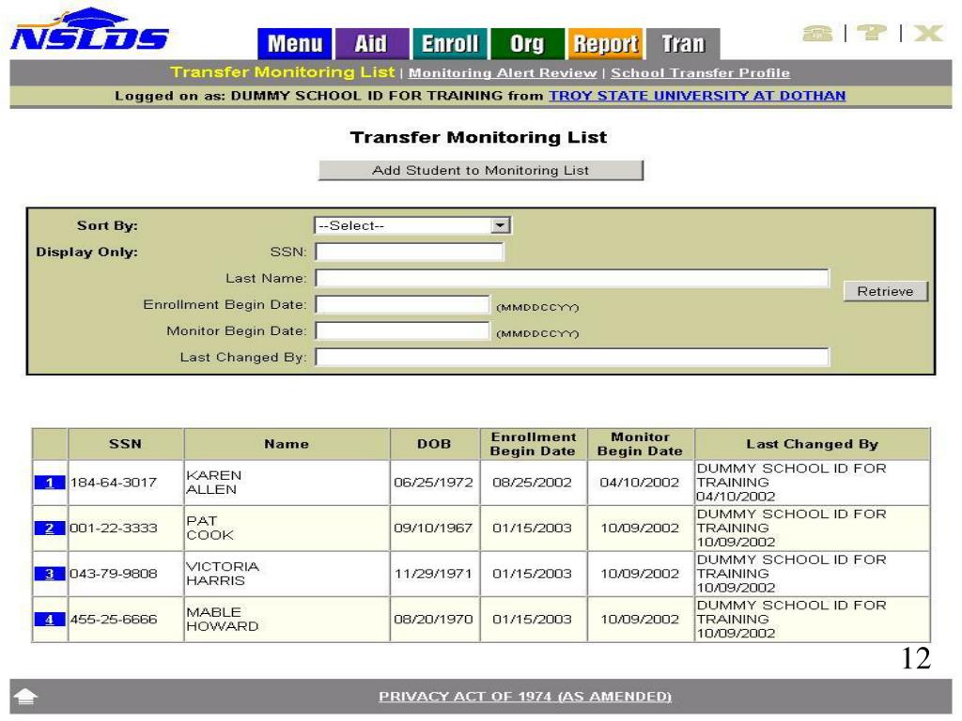This screenshot has width=962, height=721.
Task: Click DOB value 08/20/1970
Action: pos(434,620)
